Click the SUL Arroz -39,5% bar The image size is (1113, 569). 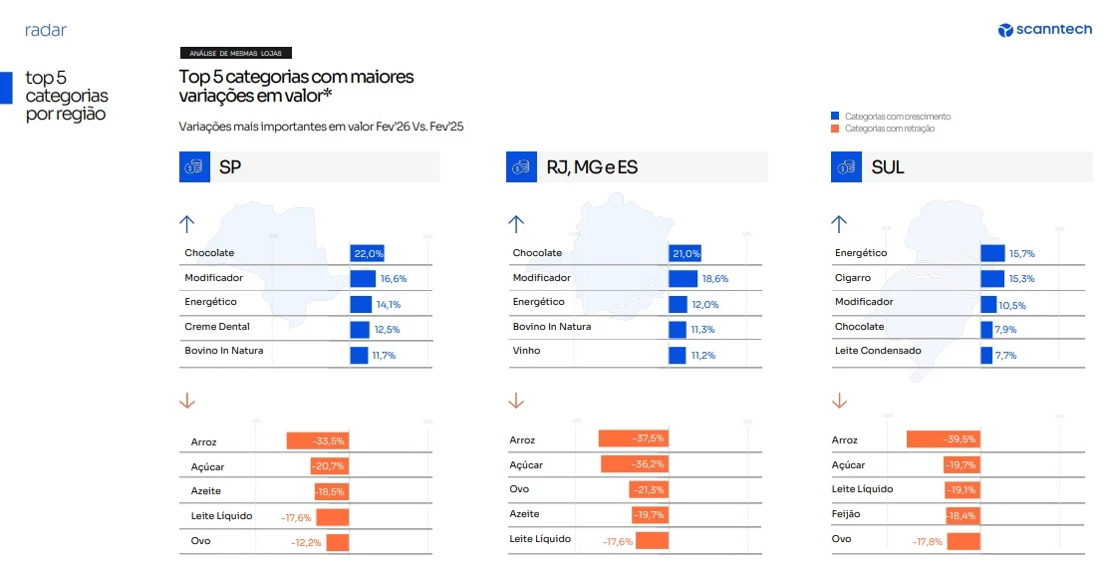click(942, 439)
